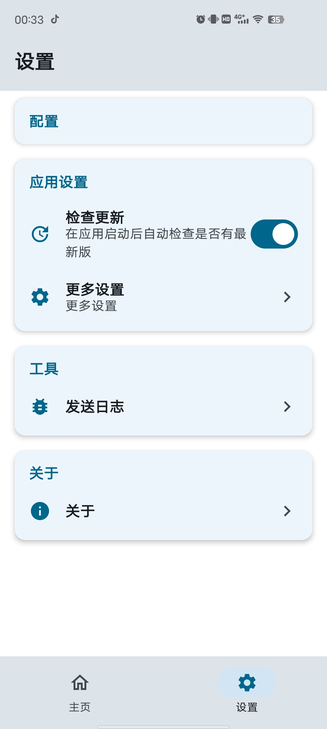
Task: Open 发送日志 via its right chevron
Action: 287,407
